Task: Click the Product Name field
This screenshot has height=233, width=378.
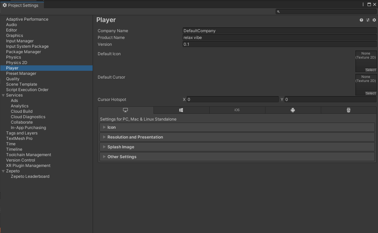Action: pos(279,38)
